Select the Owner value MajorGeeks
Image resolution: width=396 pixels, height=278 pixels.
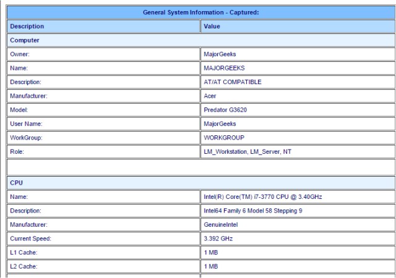coord(298,54)
